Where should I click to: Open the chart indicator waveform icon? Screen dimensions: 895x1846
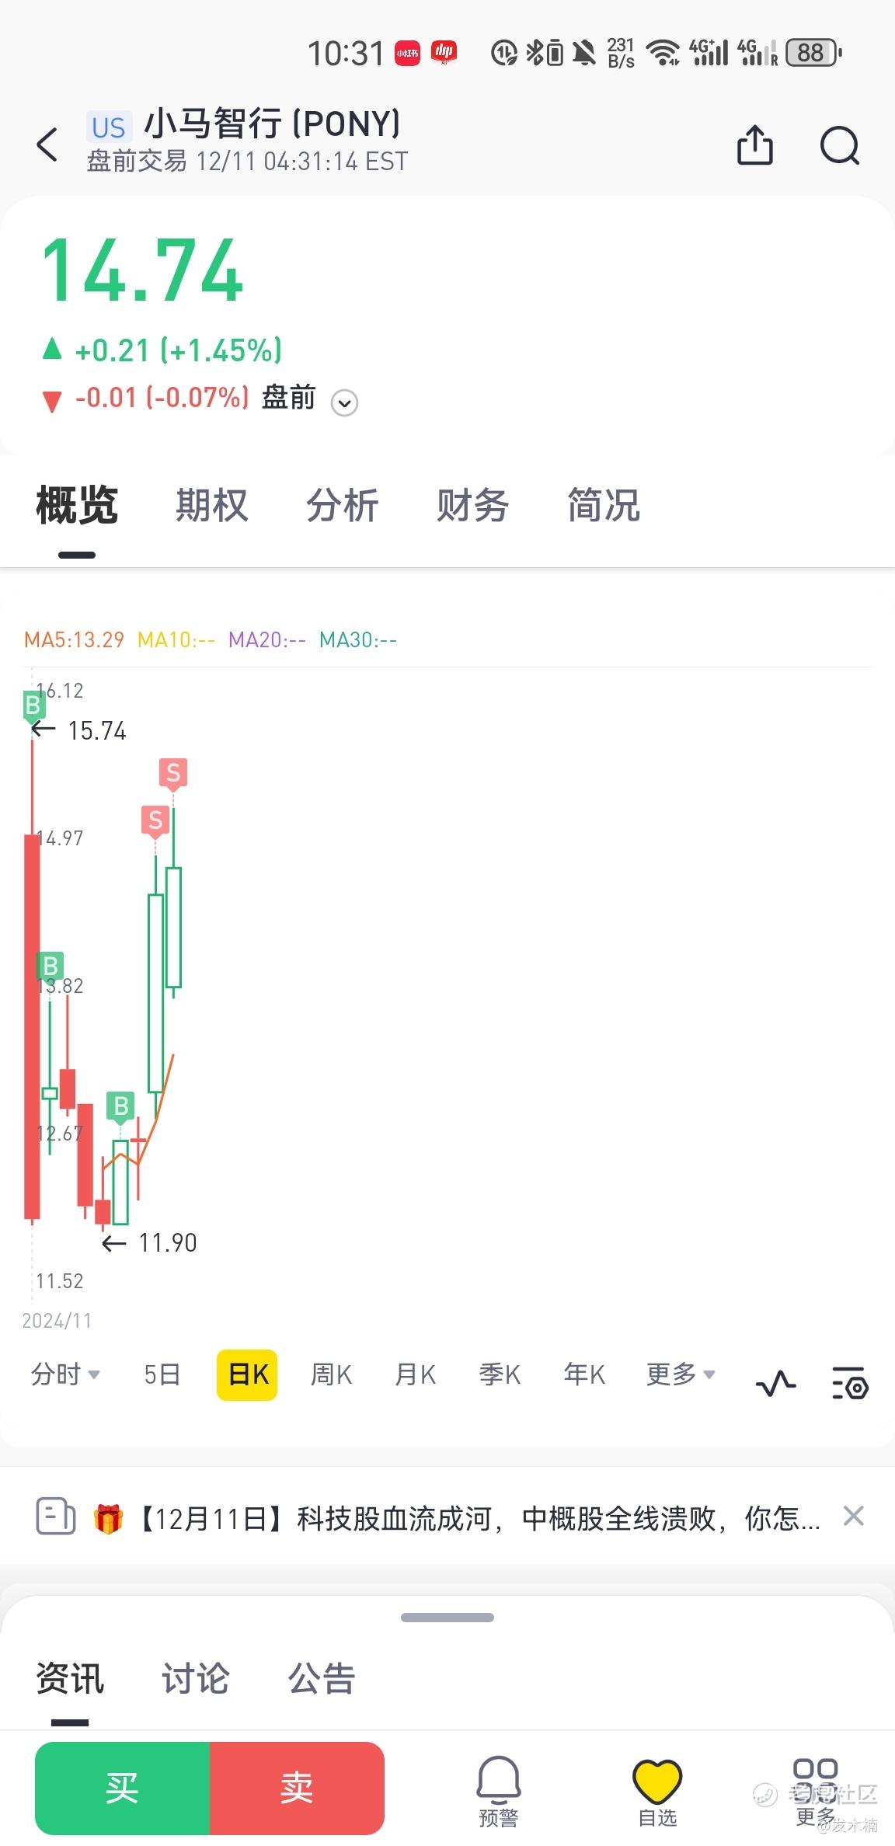click(775, 1384)
